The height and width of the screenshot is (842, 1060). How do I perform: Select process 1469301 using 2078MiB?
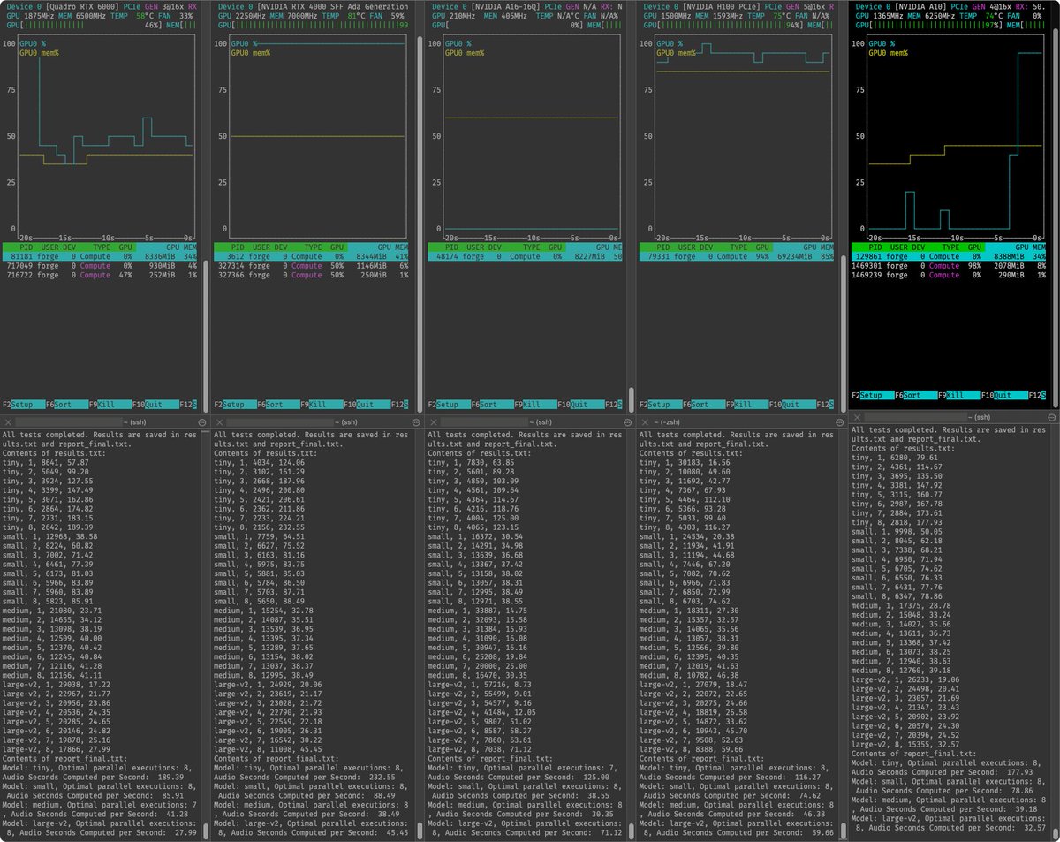coord(949,266)
